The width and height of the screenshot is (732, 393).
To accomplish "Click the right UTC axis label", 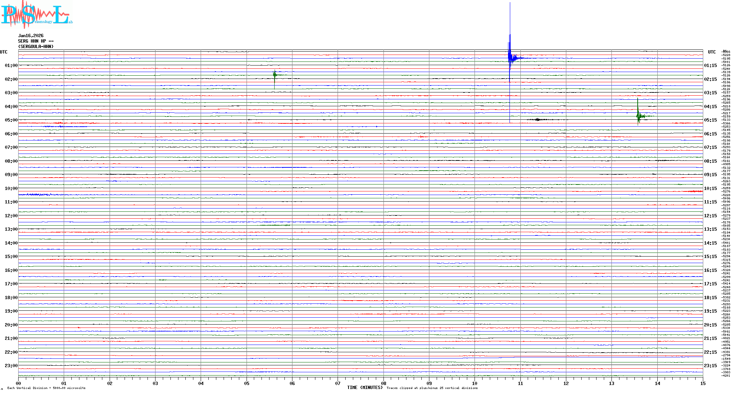I will click(712, 52).
